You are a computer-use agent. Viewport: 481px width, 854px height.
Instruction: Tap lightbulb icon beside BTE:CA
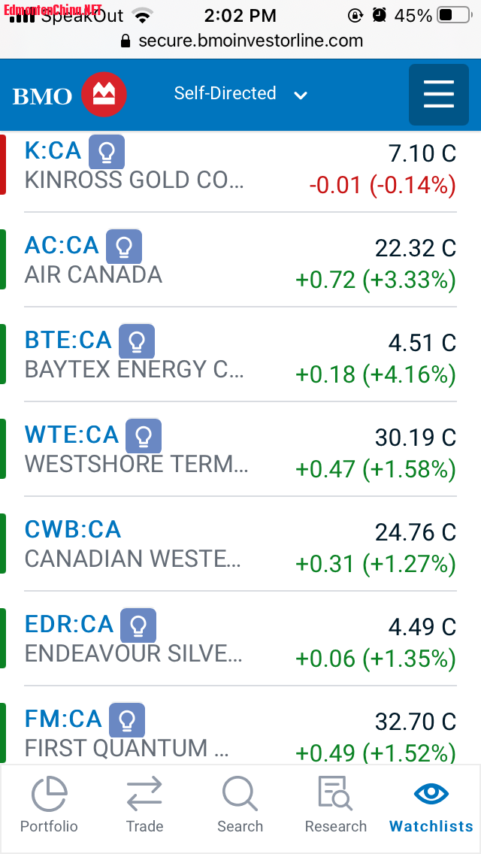137,341
